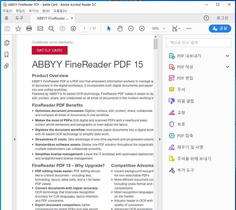The height and width of the screenshot is (210, 236).
Task: Go to previous page arrow
Action: pos(62,29)
